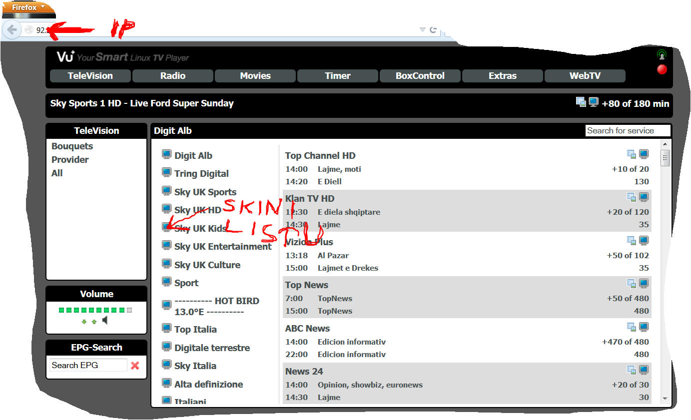Click the TV icon beside Sky UK Sports
The image size is (691, 420).
pos(167,191)
